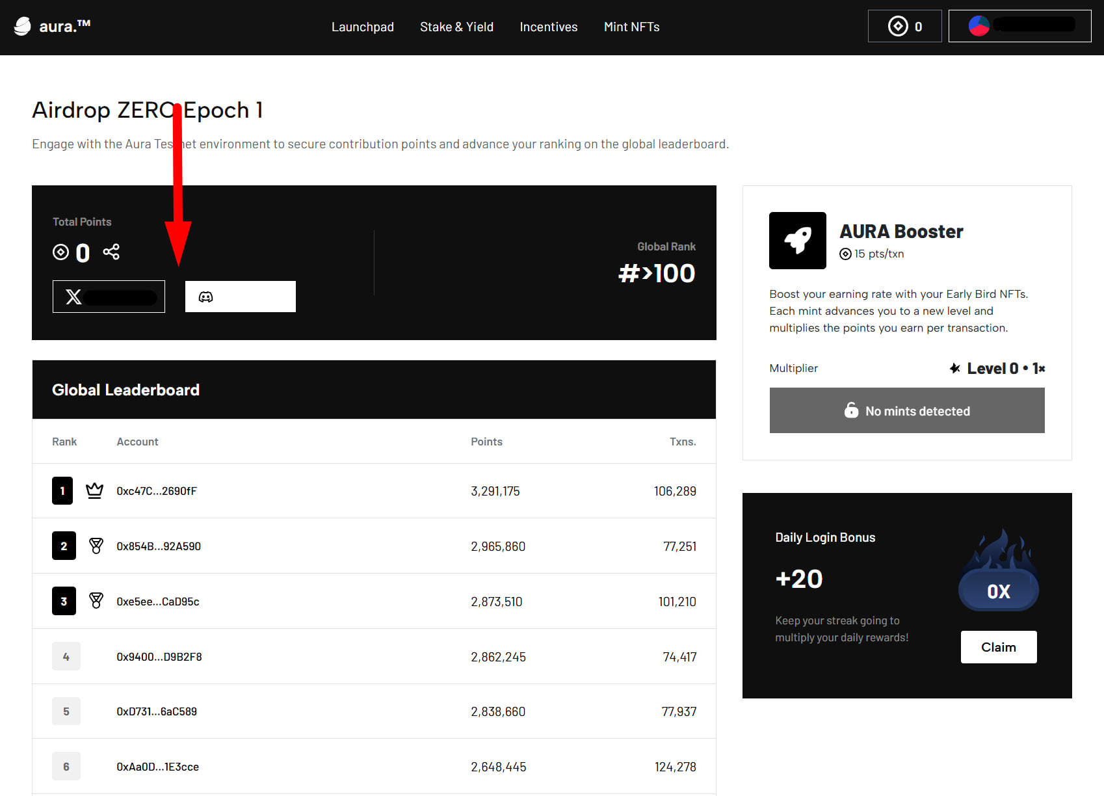Click the wallet avatar icon
Image resolution: width=1104 pixels, height=796 pixels.
tap(979, 26)
